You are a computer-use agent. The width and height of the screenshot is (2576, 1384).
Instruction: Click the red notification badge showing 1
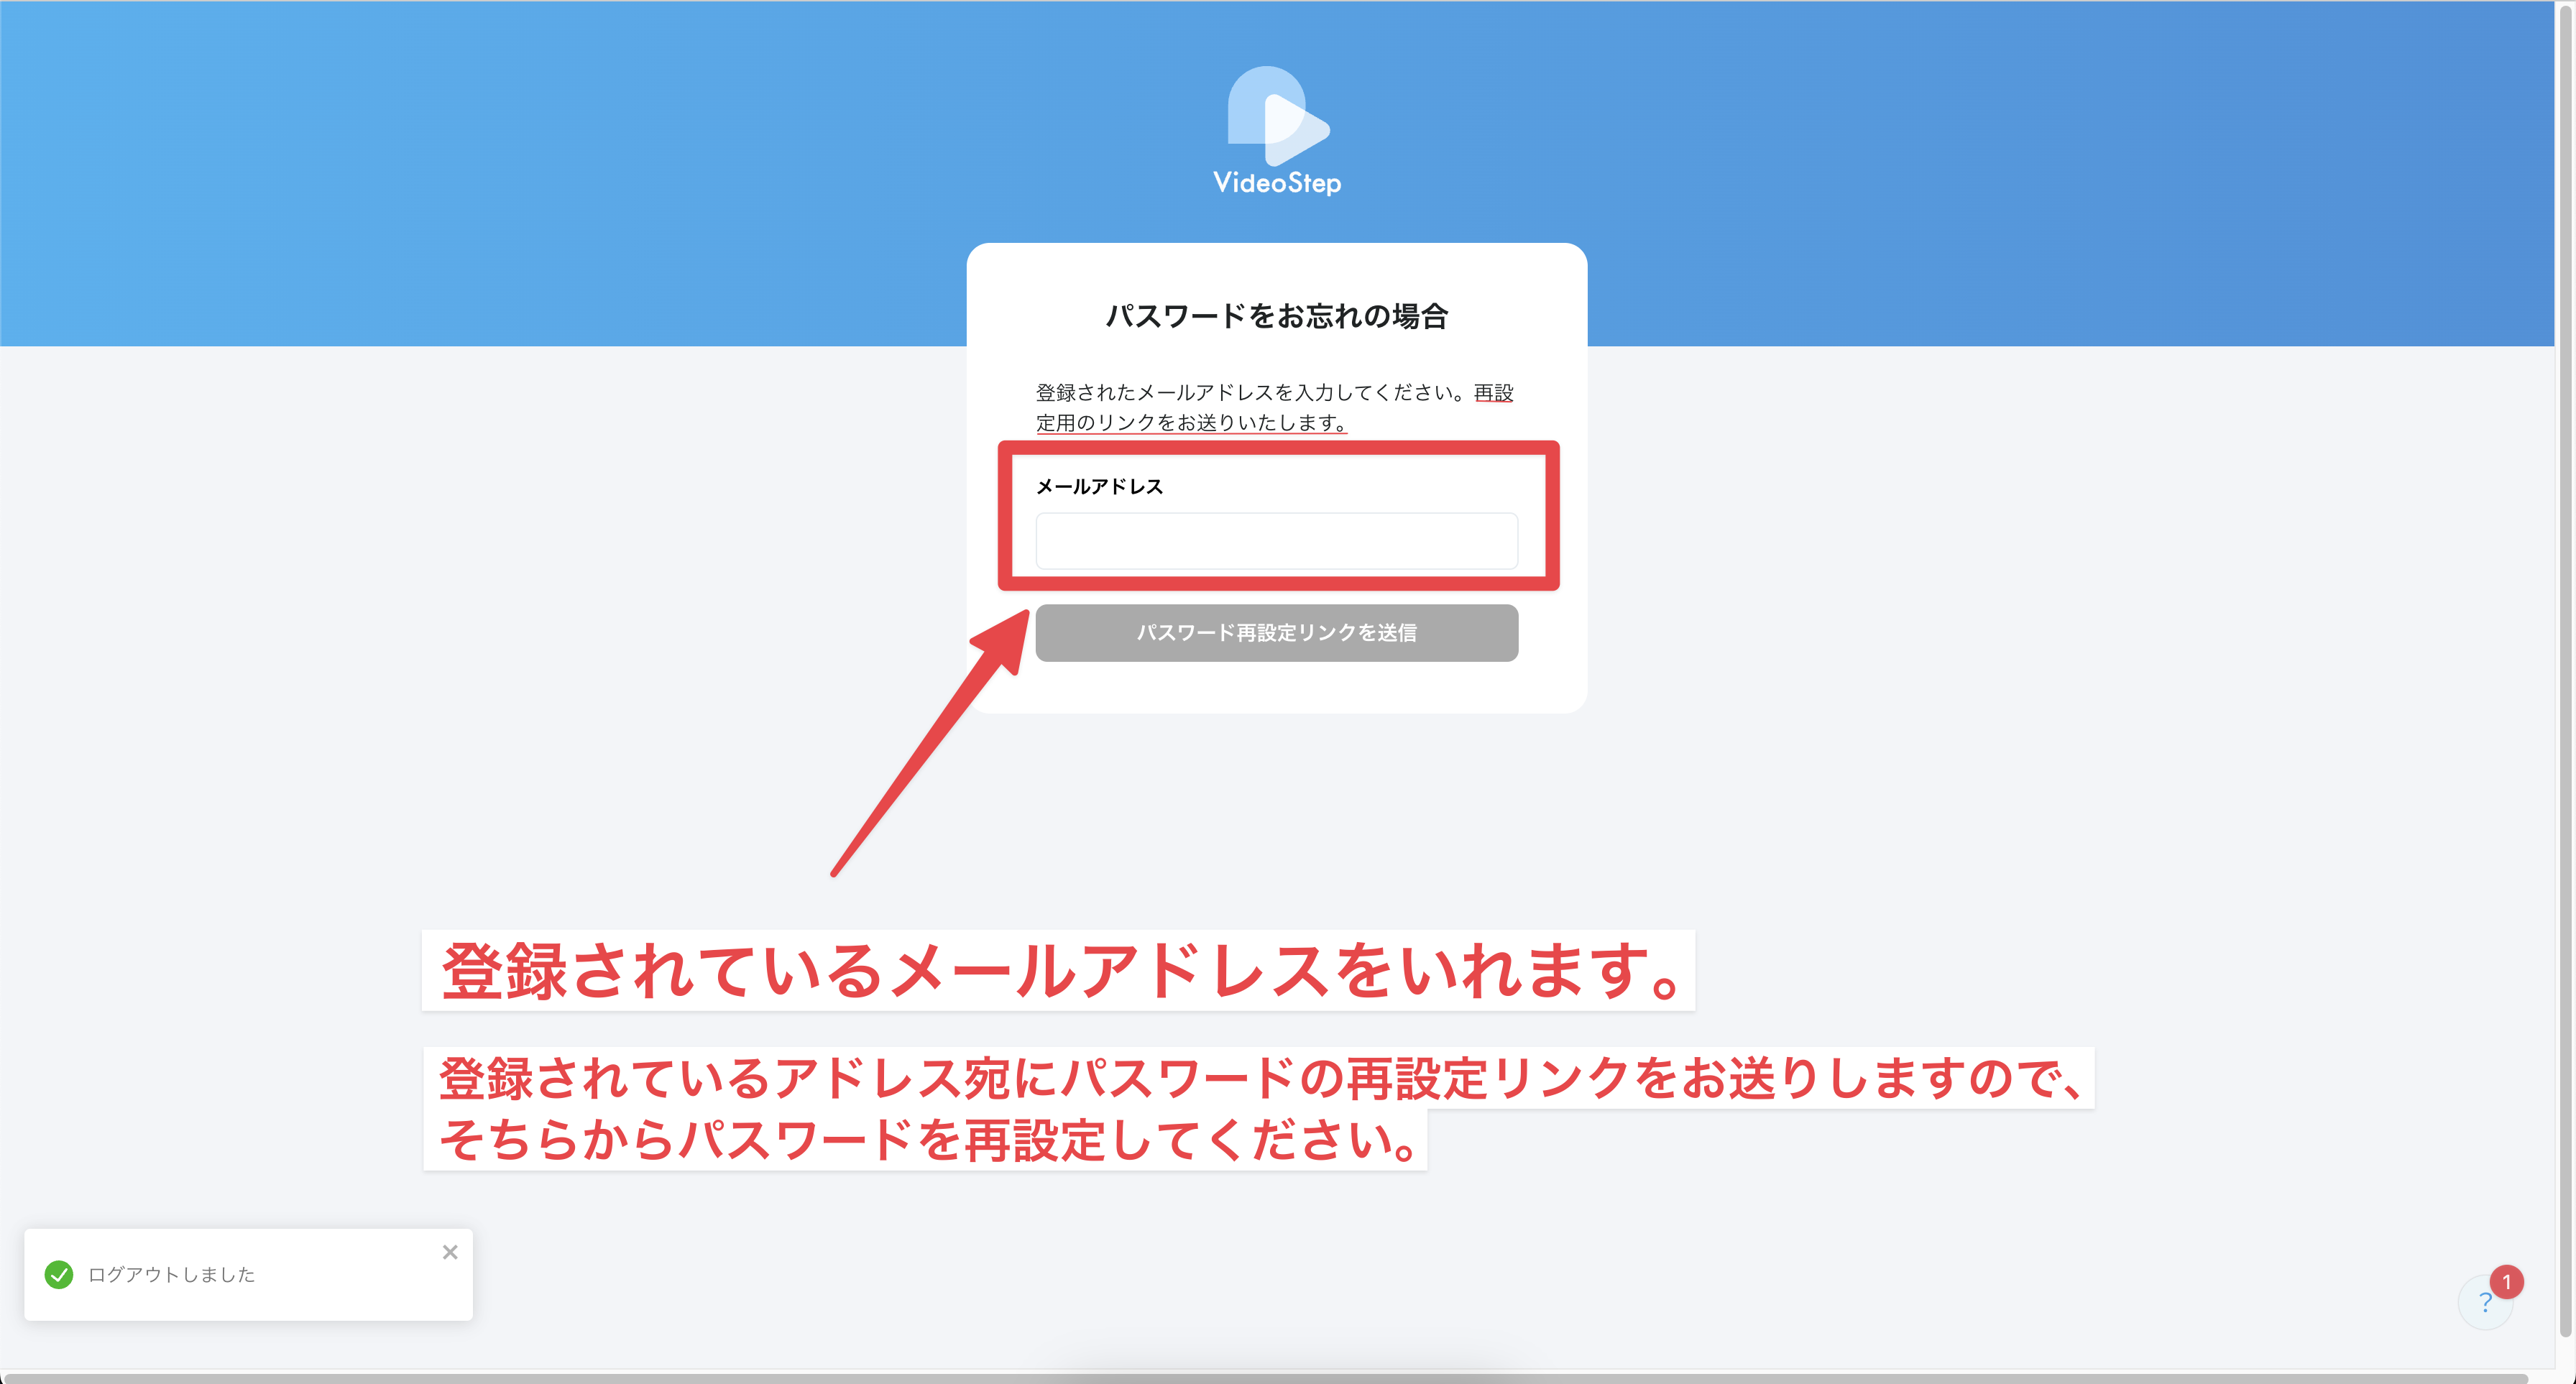(2506, 1281)
